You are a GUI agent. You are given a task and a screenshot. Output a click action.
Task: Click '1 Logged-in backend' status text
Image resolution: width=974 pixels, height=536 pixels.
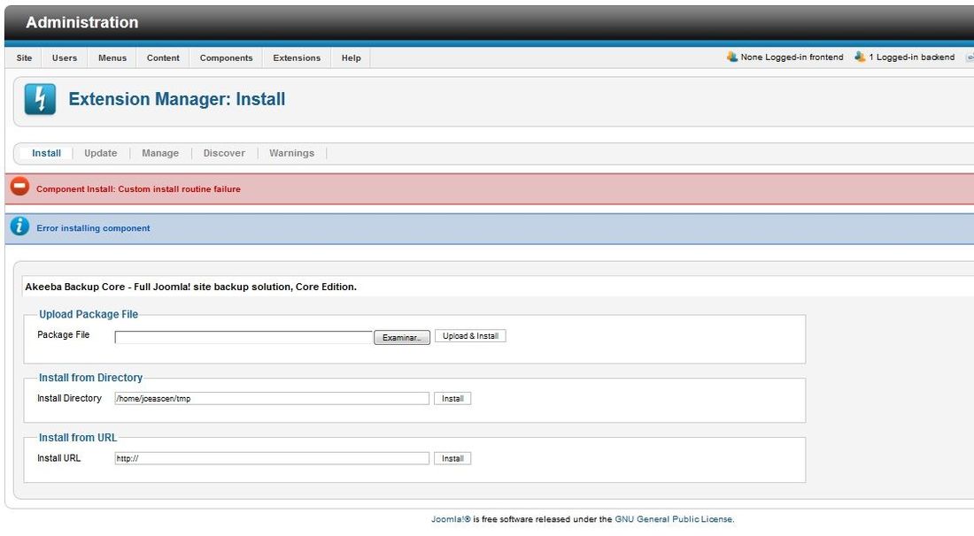click(912, 57)
